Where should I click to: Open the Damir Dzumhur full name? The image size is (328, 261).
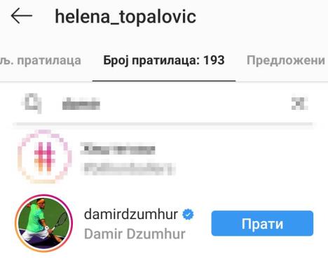[x=135, y=234]
